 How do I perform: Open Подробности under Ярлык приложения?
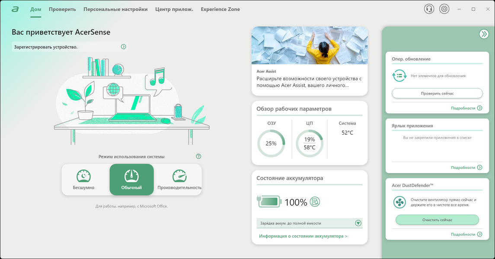pos(466,167)
